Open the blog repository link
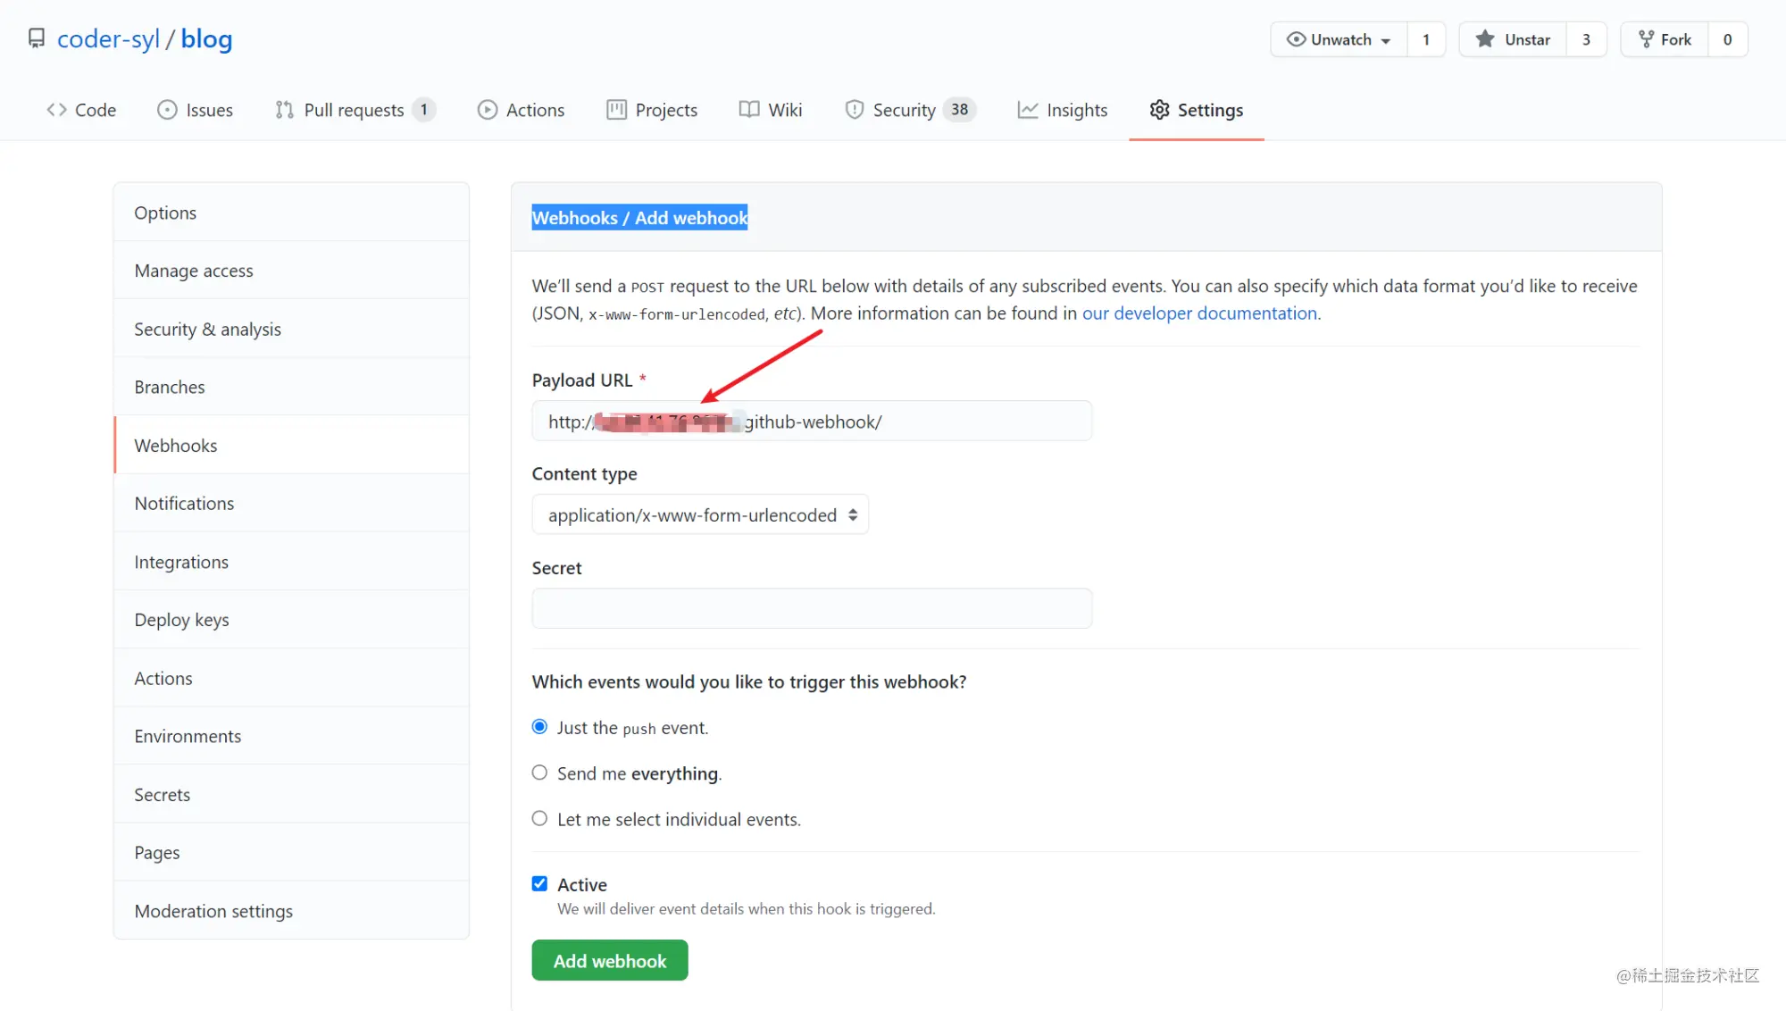The image size is (1786, 1011). click(206, 38)
